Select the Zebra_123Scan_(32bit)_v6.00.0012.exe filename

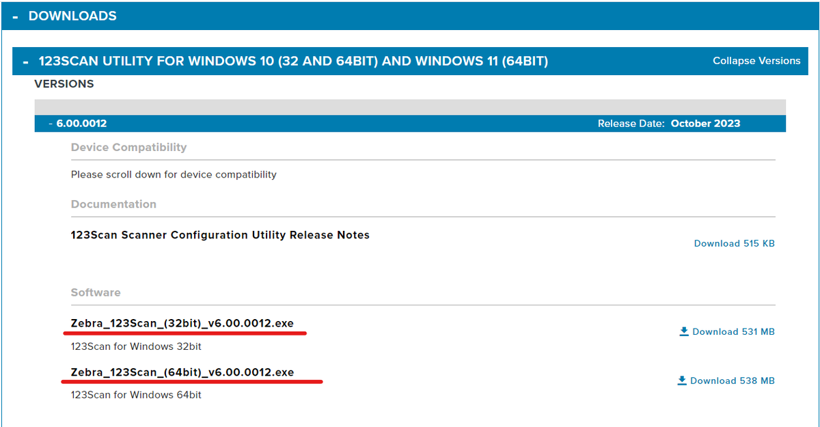click(182, 323)
